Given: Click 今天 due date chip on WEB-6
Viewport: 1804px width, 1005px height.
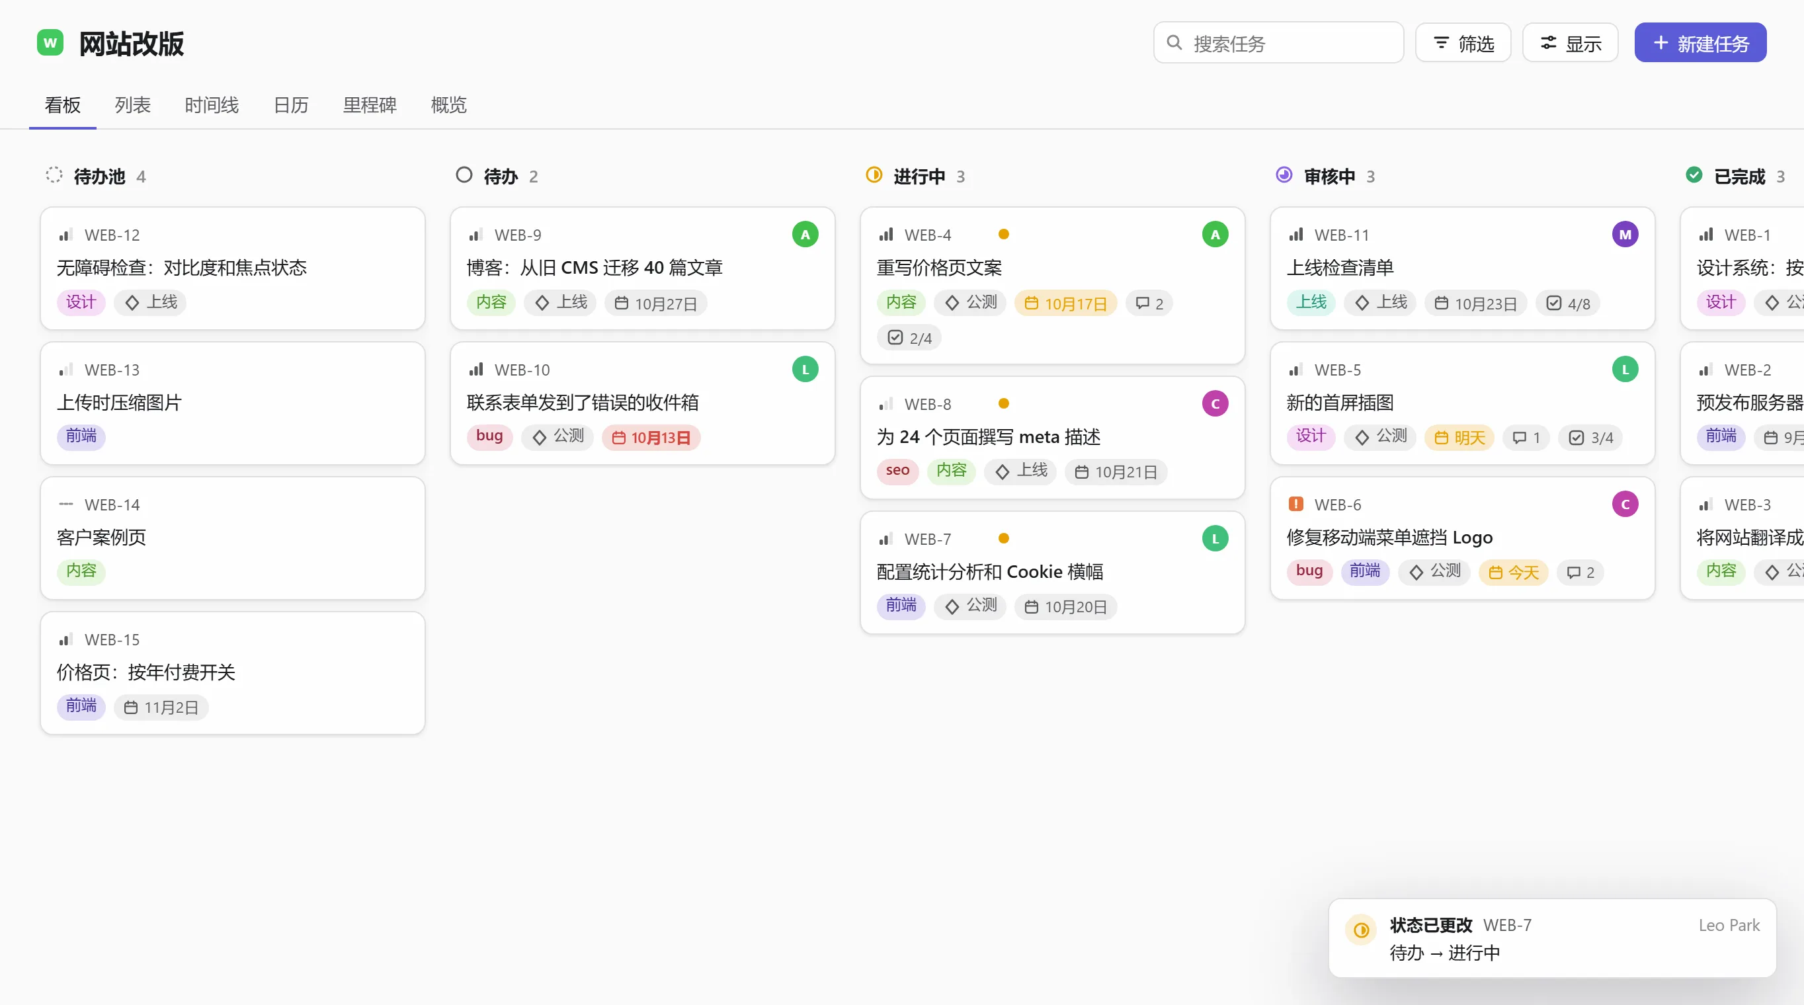Looking at the screenshot, I should (x=1512, y=572).
